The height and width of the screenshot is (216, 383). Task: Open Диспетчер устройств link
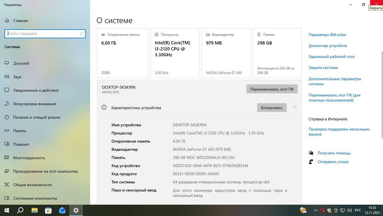(x=327, y=45)
